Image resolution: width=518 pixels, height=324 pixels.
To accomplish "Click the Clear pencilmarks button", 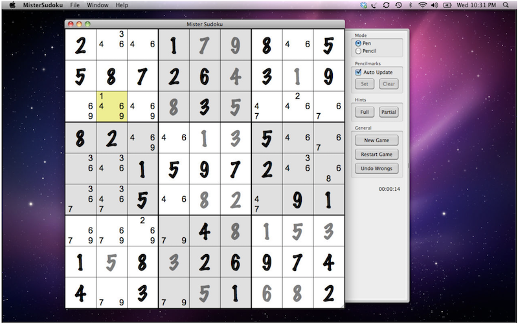I will [x=388, y=84].
